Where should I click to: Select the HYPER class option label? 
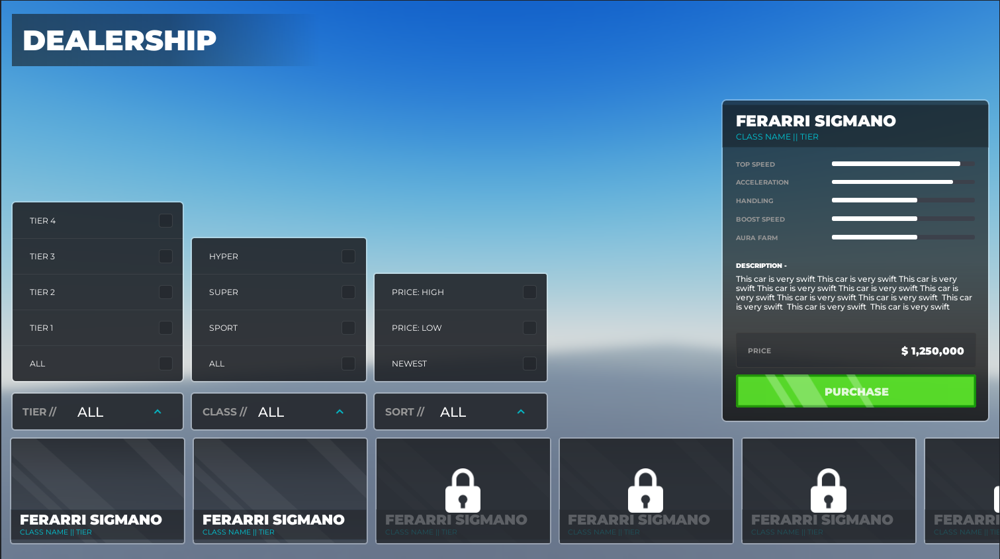[224, 257]
